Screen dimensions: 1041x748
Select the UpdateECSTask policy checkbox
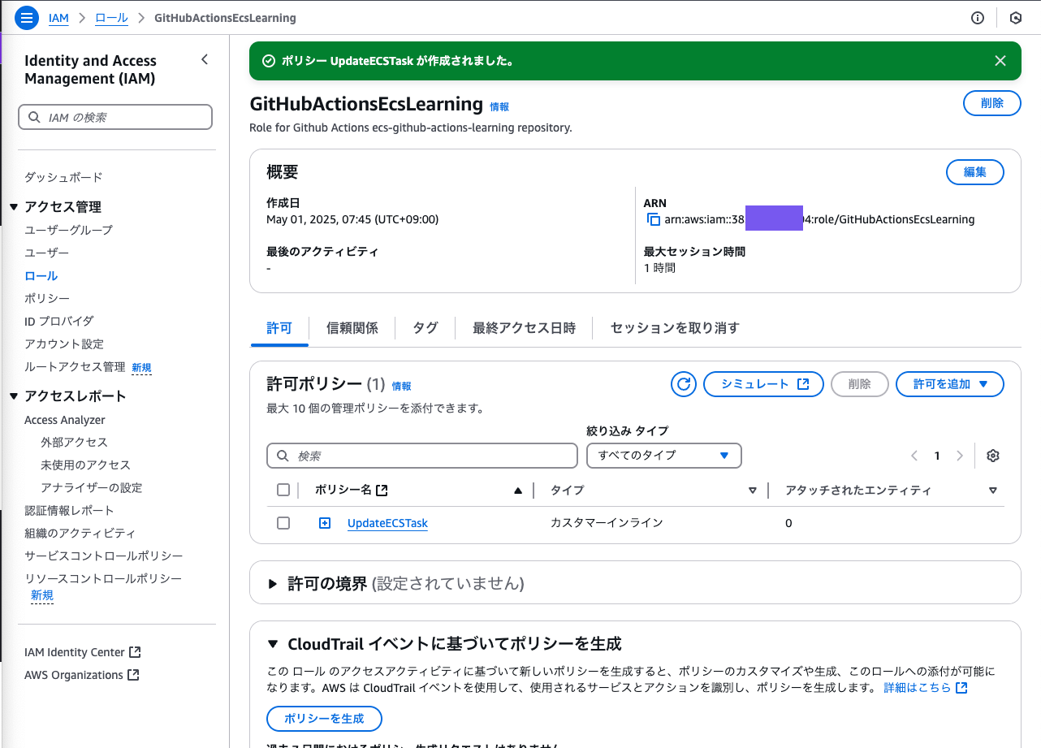click(x=283, y=522)
